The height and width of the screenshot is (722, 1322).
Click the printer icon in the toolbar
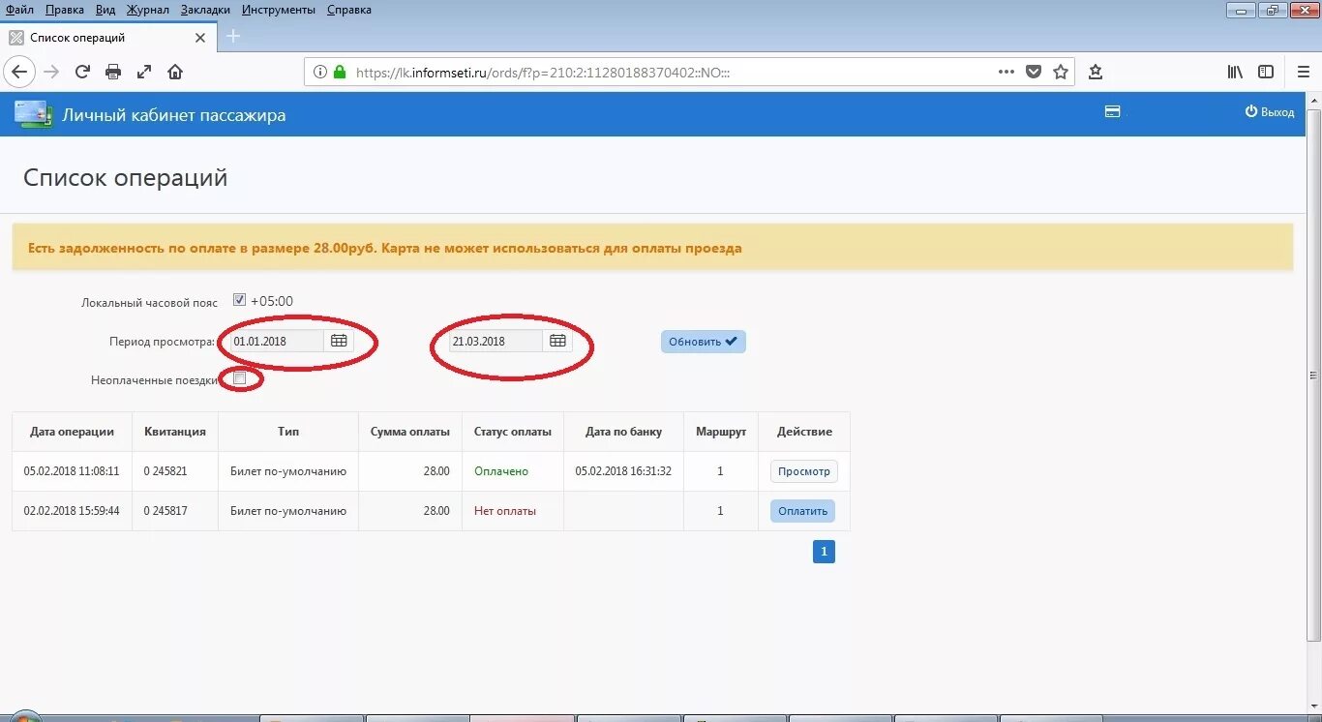click(x=113, y=72)
